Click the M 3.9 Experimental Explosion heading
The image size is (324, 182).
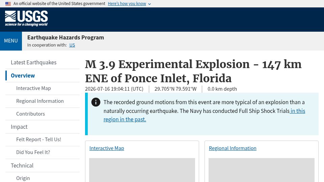pos(193,71)
